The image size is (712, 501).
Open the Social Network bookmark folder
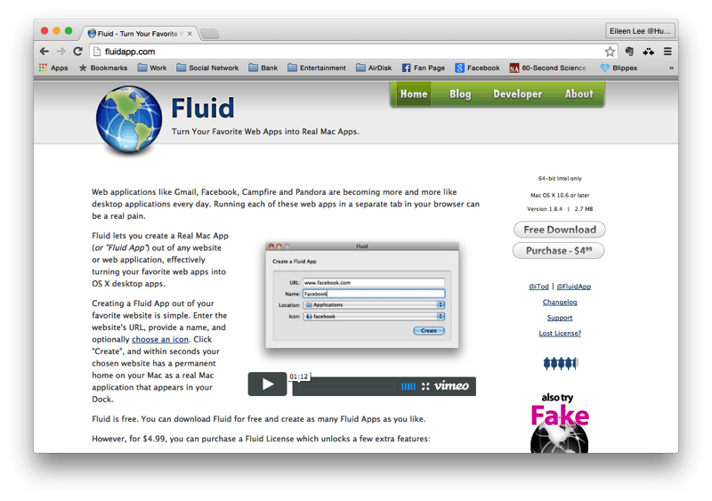point(207,68)
